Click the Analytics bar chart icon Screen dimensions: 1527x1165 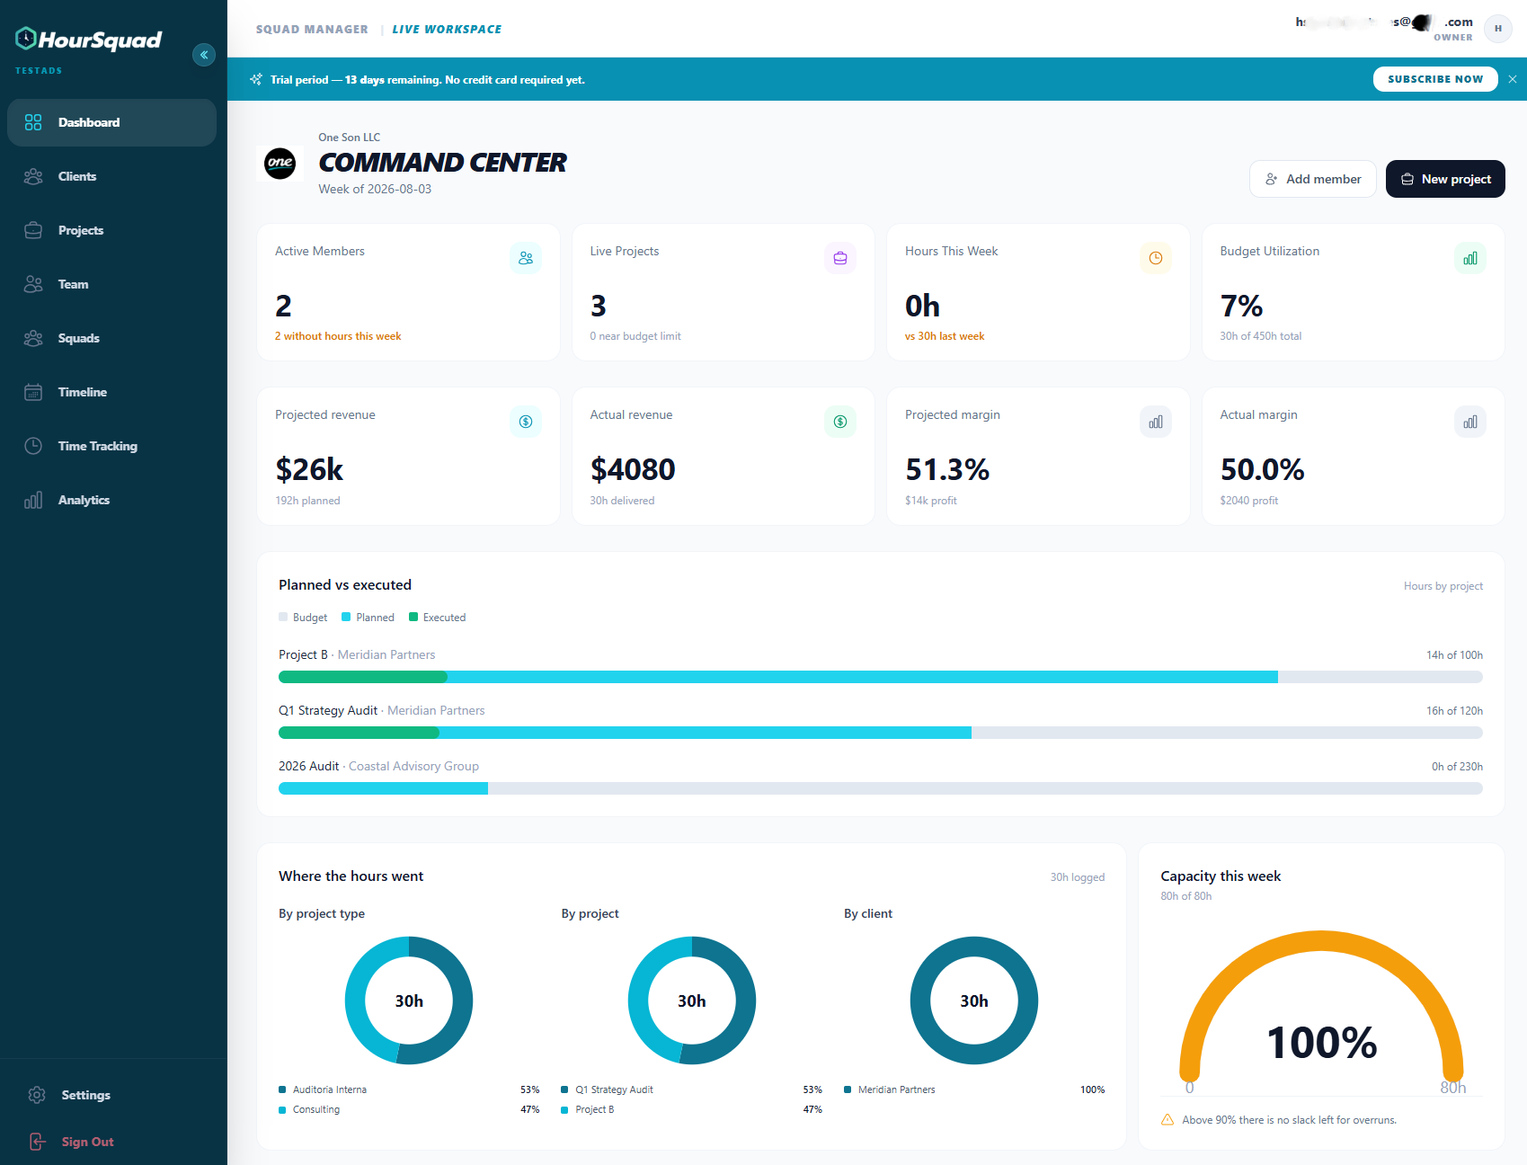click(x=33, y=500)
